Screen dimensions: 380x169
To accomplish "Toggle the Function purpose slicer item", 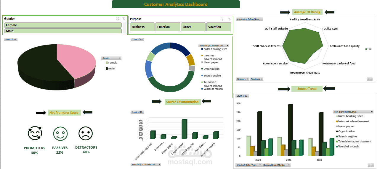I will [x=168, y=27].
